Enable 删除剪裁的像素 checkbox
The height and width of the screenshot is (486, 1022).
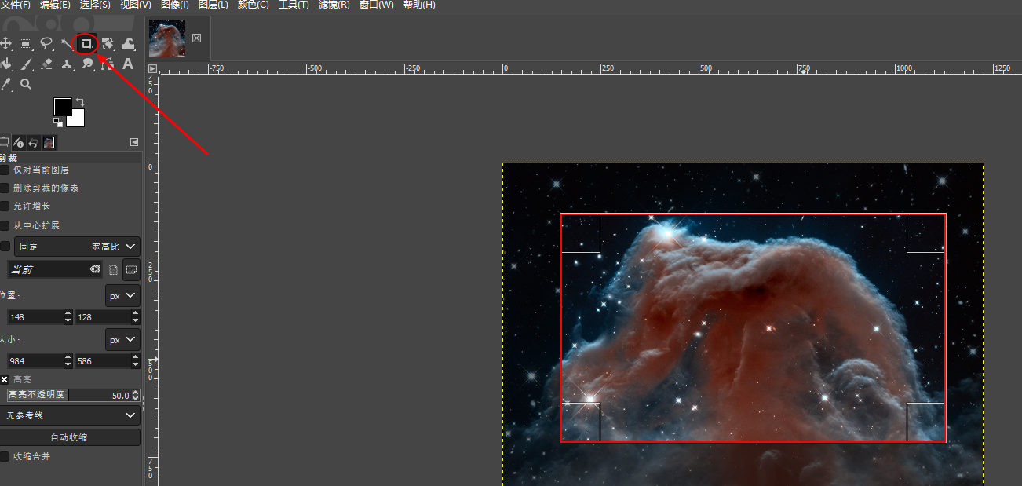pyautogui.click(x=5, y=188)
